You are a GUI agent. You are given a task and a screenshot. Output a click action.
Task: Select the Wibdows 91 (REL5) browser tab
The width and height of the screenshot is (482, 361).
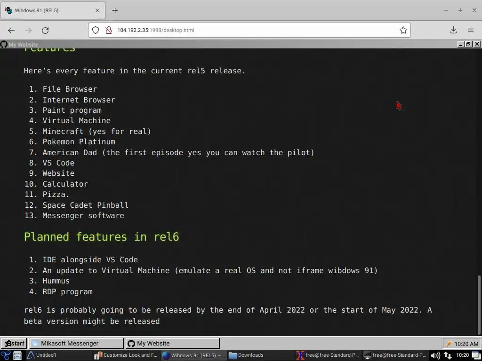click(53, 10)
